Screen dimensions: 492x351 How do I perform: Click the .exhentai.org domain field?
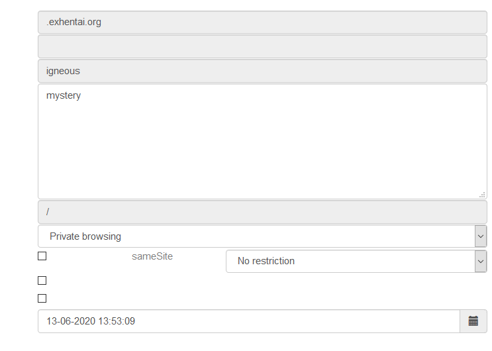pos(262,23)
